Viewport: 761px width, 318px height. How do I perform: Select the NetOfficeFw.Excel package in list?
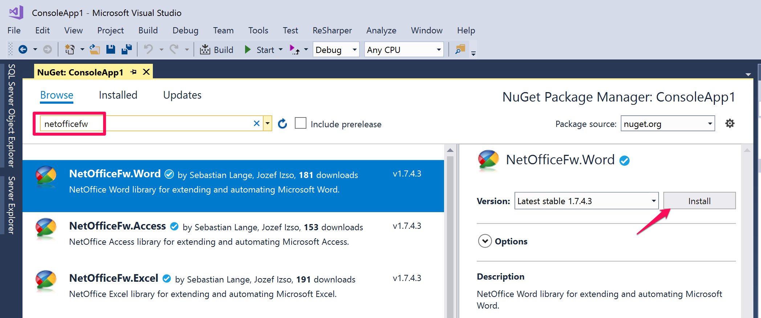[232, 286]
